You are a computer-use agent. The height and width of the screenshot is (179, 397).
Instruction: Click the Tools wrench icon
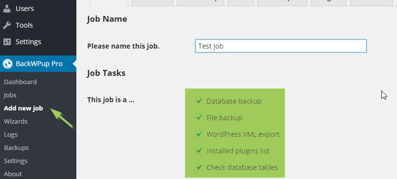(7, 25)
